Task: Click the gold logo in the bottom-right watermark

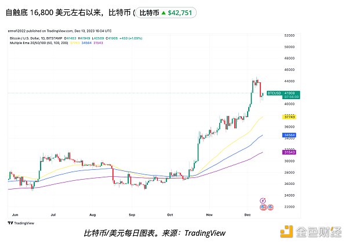Action: tap(284, 233)
